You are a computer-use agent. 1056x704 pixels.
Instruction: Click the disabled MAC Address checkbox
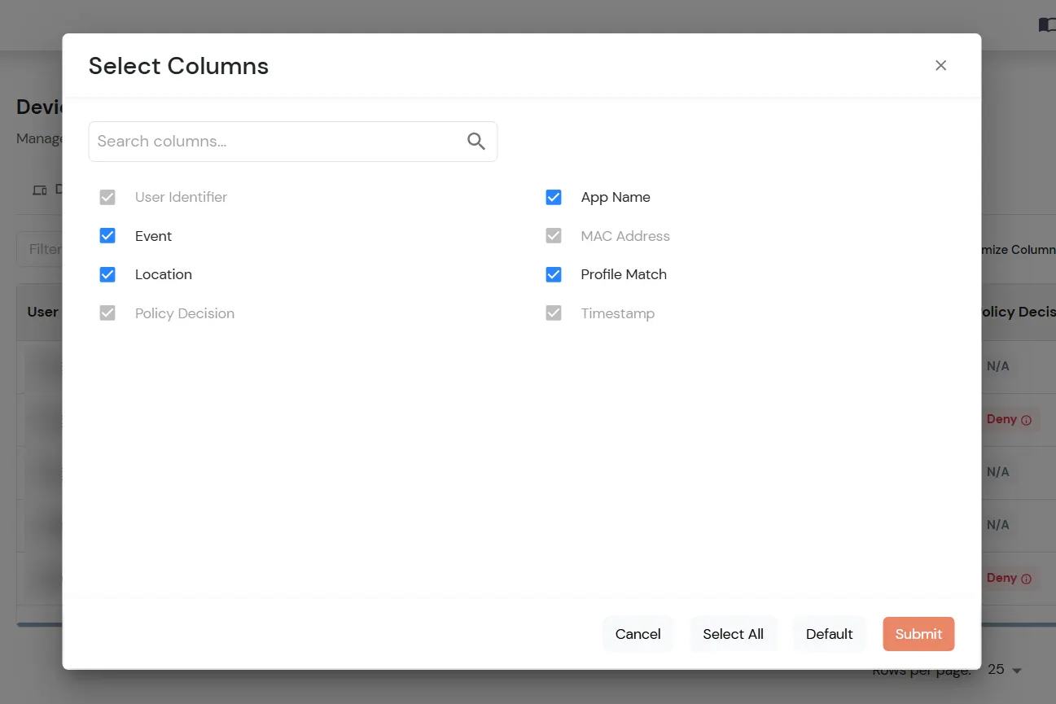coord(554,236)
